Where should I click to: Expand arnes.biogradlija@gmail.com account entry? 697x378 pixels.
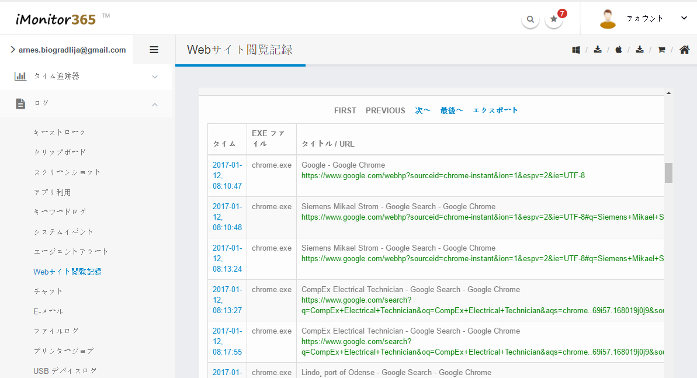68,50
